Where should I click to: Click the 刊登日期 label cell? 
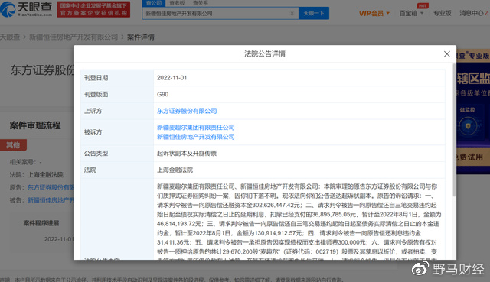click(117, 78)
